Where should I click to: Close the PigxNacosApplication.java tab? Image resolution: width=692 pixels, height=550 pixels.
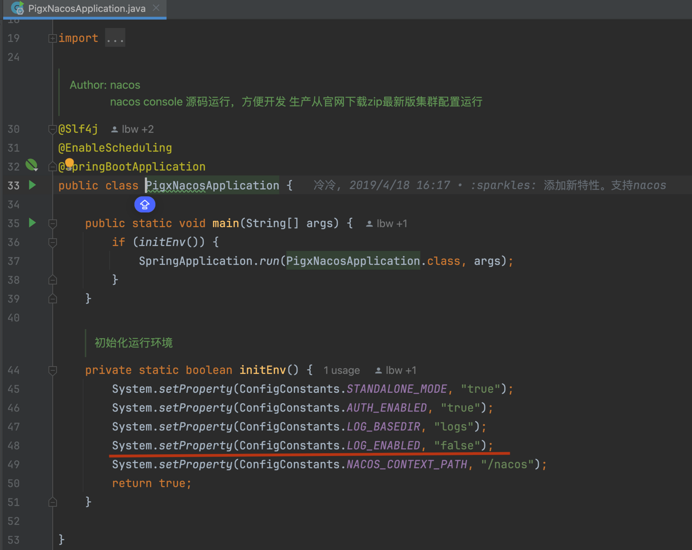tap(156, 8)
